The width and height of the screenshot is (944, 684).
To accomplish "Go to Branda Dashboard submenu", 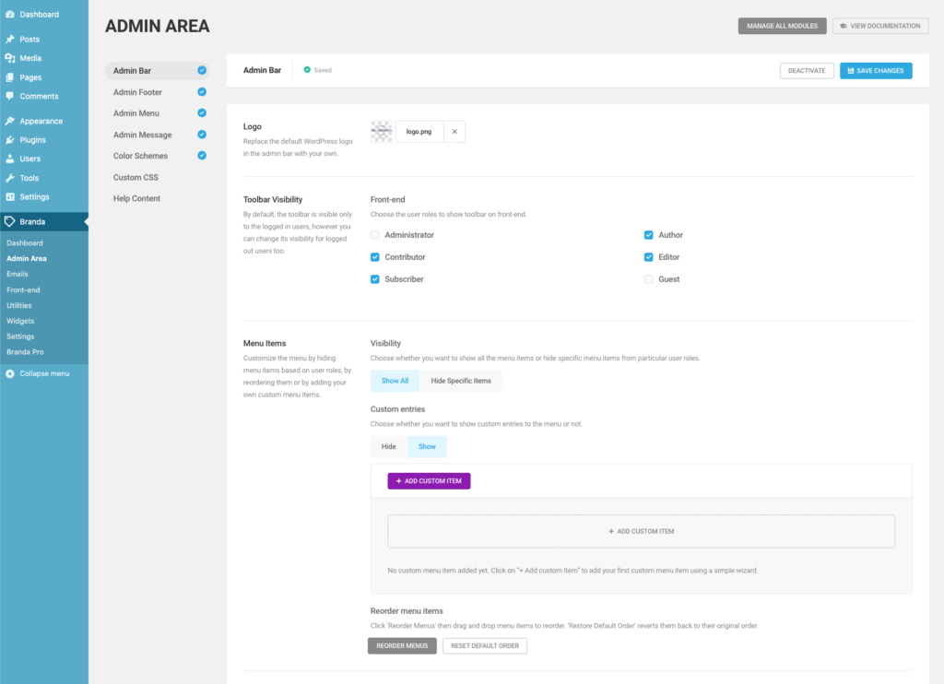I will click(x=25, y=243).
